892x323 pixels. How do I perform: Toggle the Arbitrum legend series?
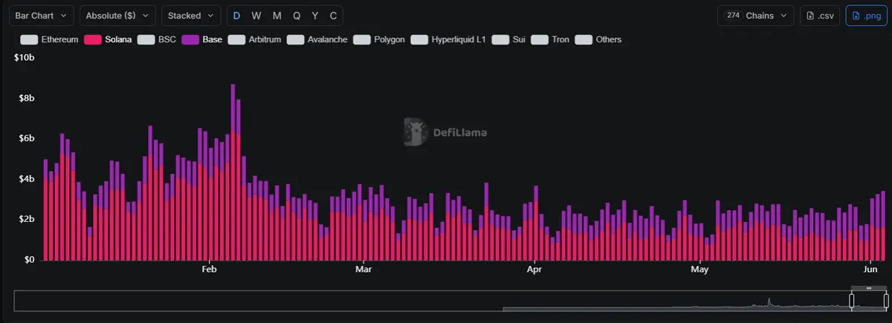[x=254, y=39]
